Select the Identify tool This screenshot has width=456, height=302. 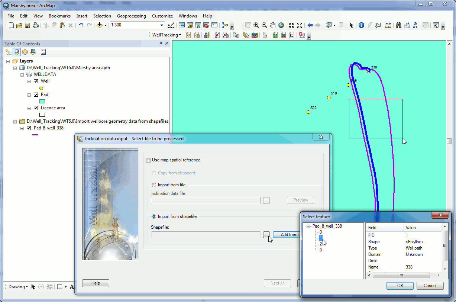tap(361, 25)
